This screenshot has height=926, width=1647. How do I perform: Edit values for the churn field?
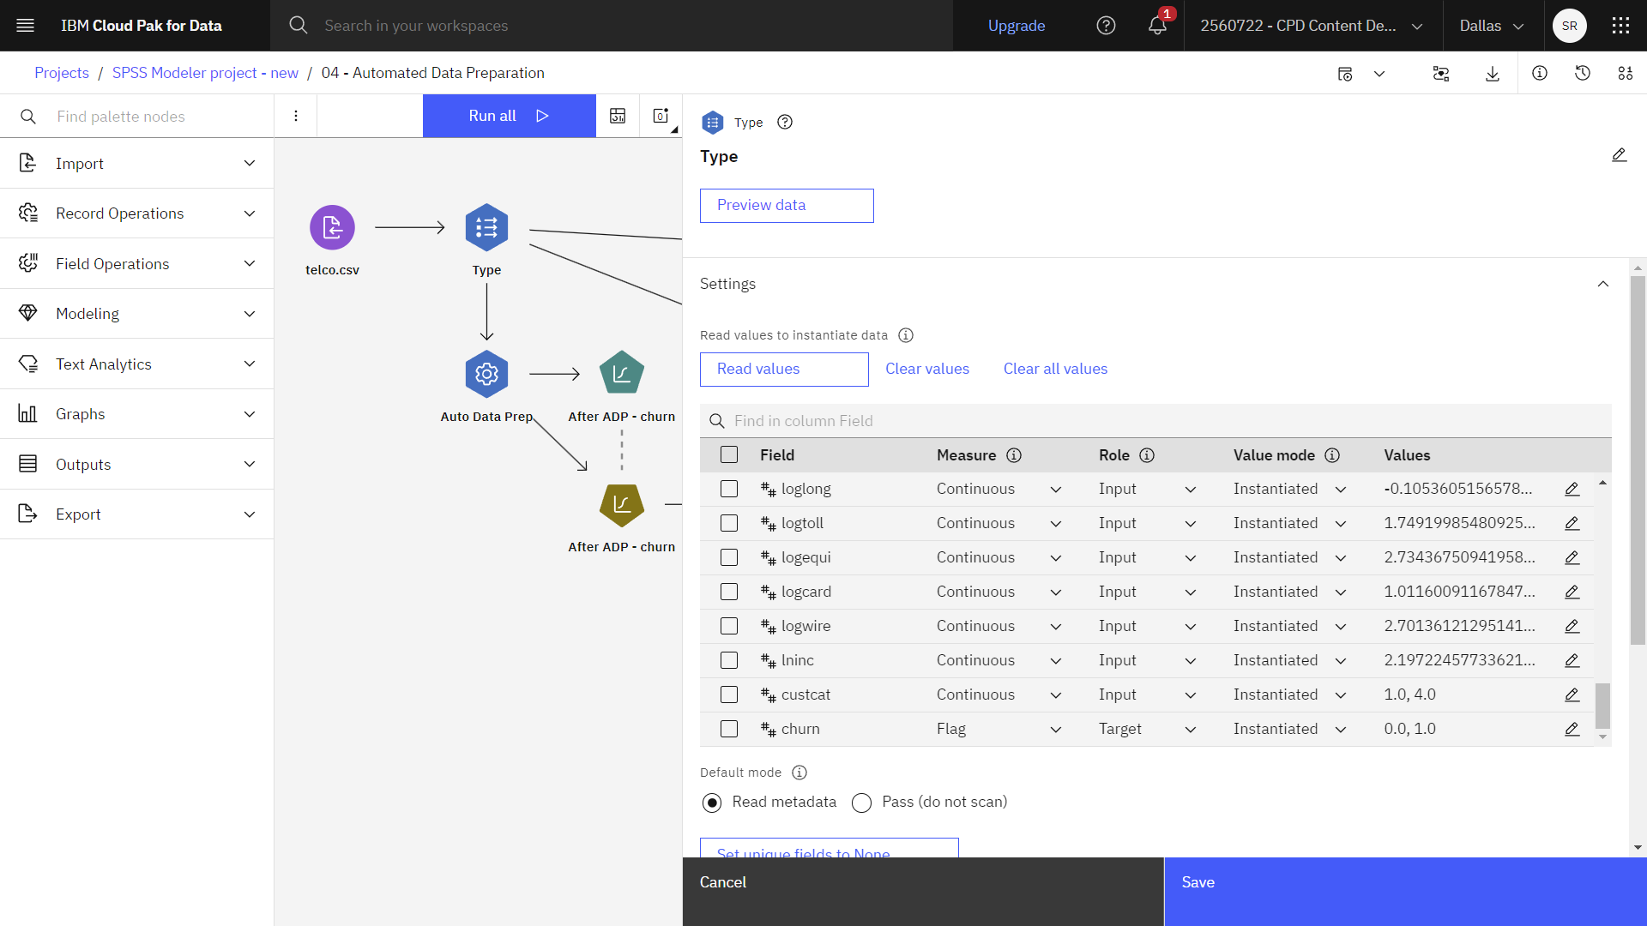coord(1572,729)
